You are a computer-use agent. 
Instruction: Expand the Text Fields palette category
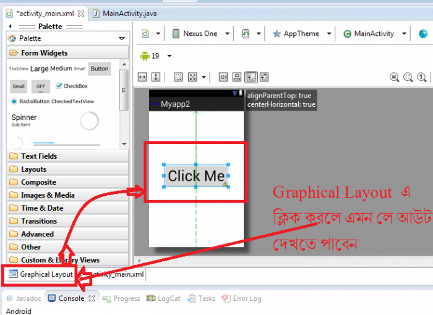(x=68, y=156)
